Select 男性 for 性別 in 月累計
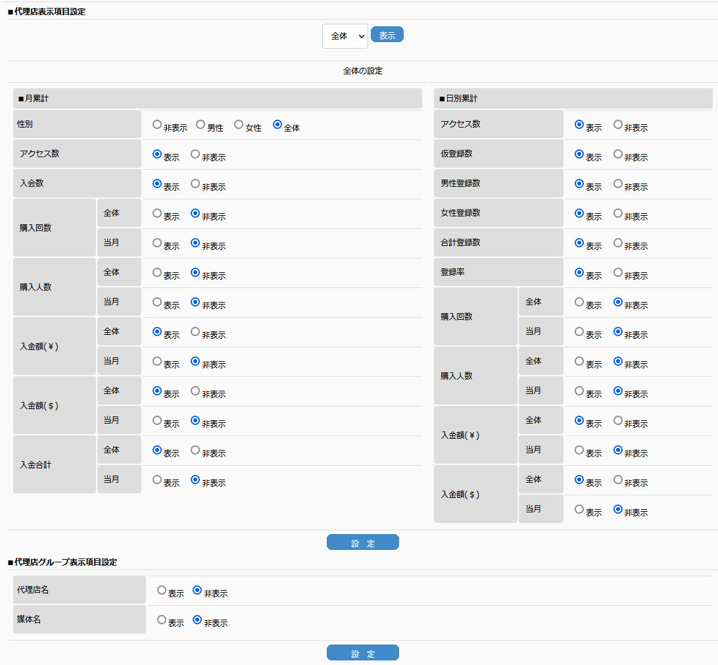The height and width of the screenshot is (665, 718). (201, 124)
